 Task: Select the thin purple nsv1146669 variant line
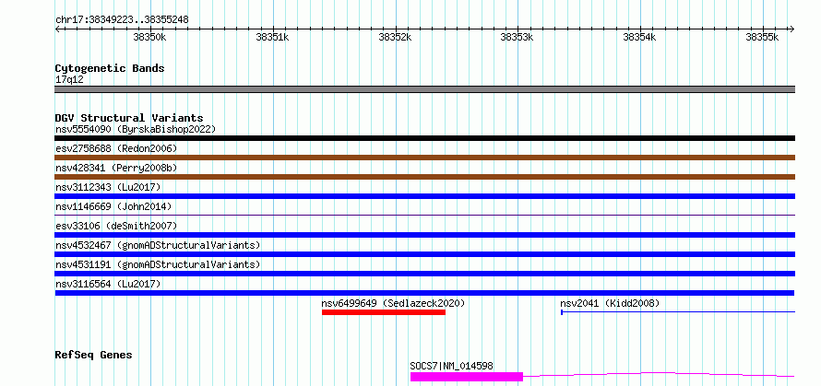425,215
